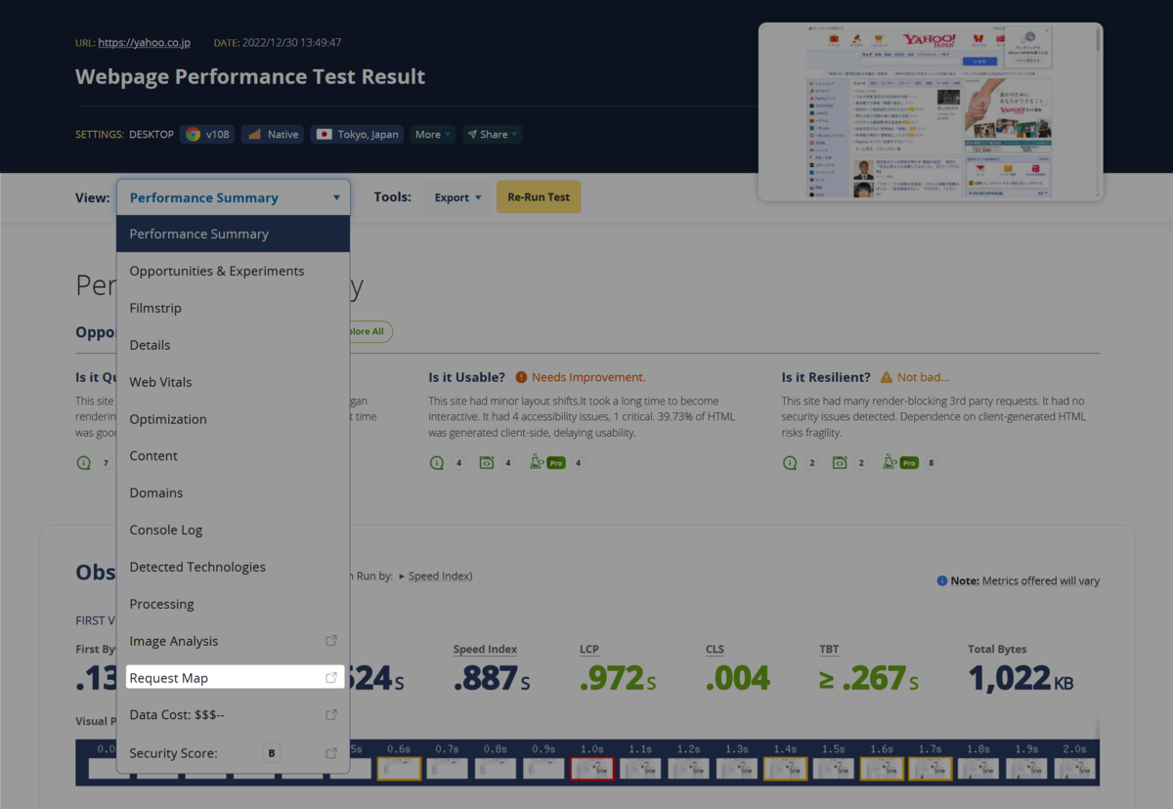1173x809 pixels.
Task: Open the Security Score menu entry
Action: coord(234,753)
